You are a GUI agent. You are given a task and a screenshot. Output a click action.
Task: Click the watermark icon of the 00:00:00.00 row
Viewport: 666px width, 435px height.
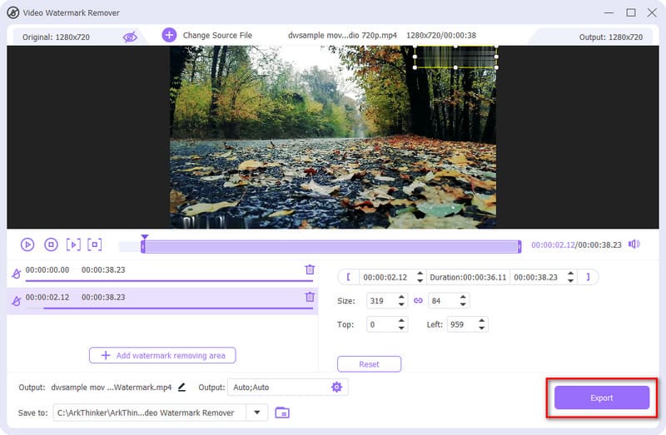tap(16, 274)
